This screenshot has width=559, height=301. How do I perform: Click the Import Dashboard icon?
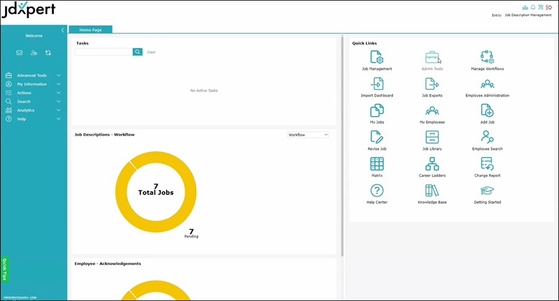[377, 84]
